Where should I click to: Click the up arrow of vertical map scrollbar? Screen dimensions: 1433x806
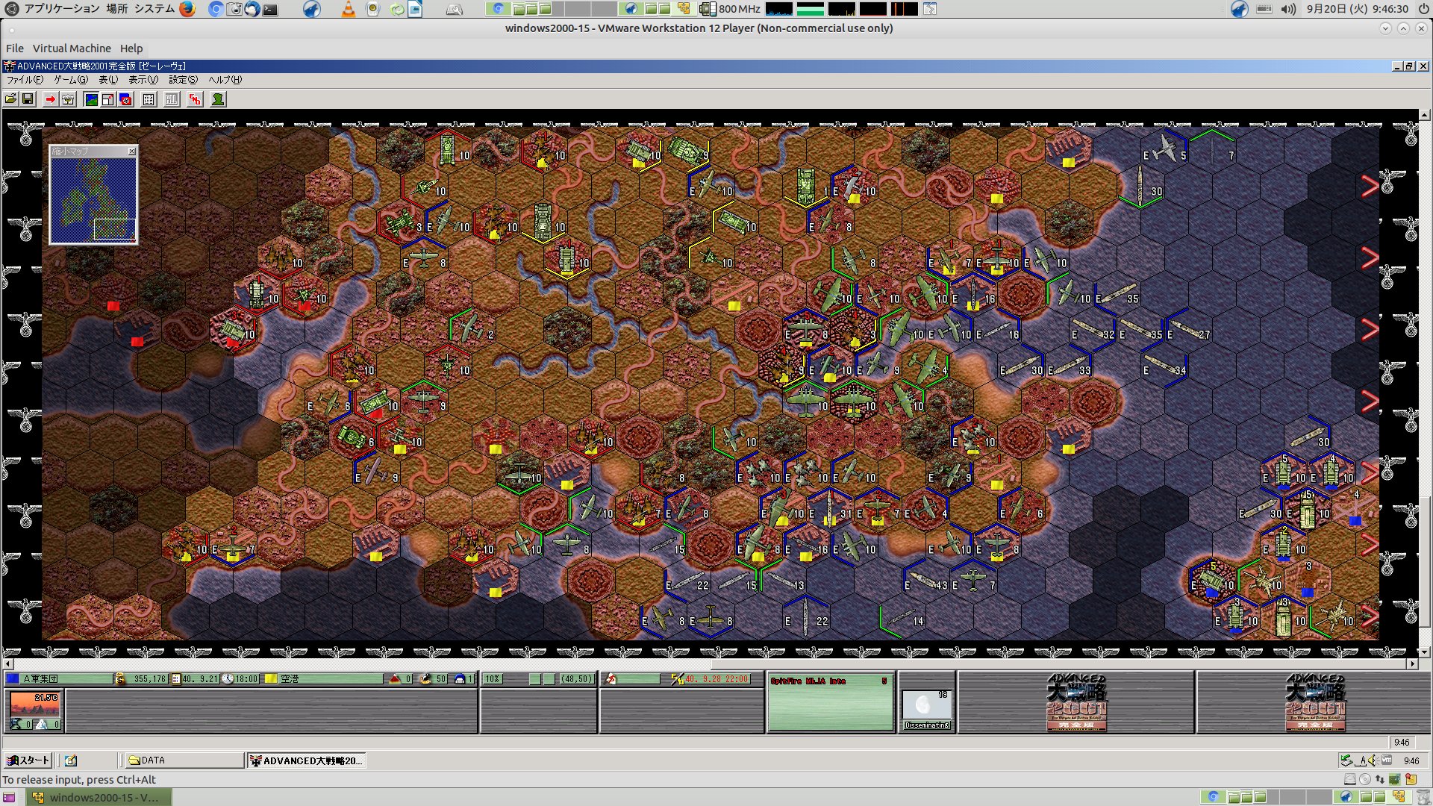(x=1425, y=115)
